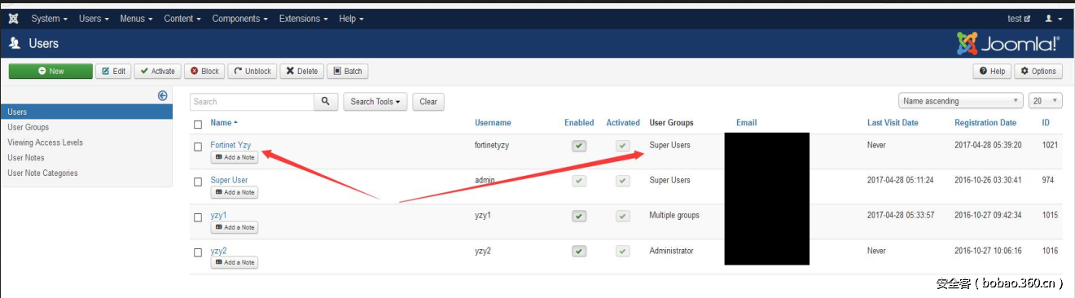Open the yzy1 user name link
The image size is (1075, 298).
tap(218, 215)
